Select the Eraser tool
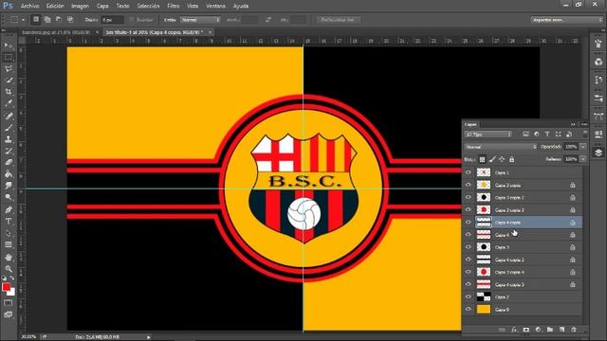The height and width of the screenshot is (341, 607). click(x=9, y=162)
